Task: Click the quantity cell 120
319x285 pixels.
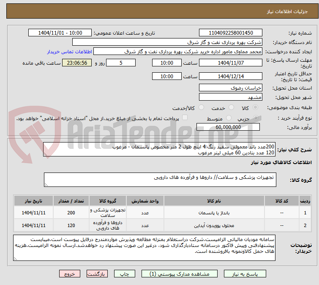Action: pyautogui.click(x=71, y=225)
